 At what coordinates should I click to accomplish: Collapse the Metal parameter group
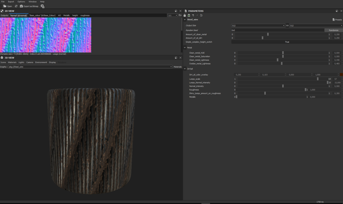point(185,48)
